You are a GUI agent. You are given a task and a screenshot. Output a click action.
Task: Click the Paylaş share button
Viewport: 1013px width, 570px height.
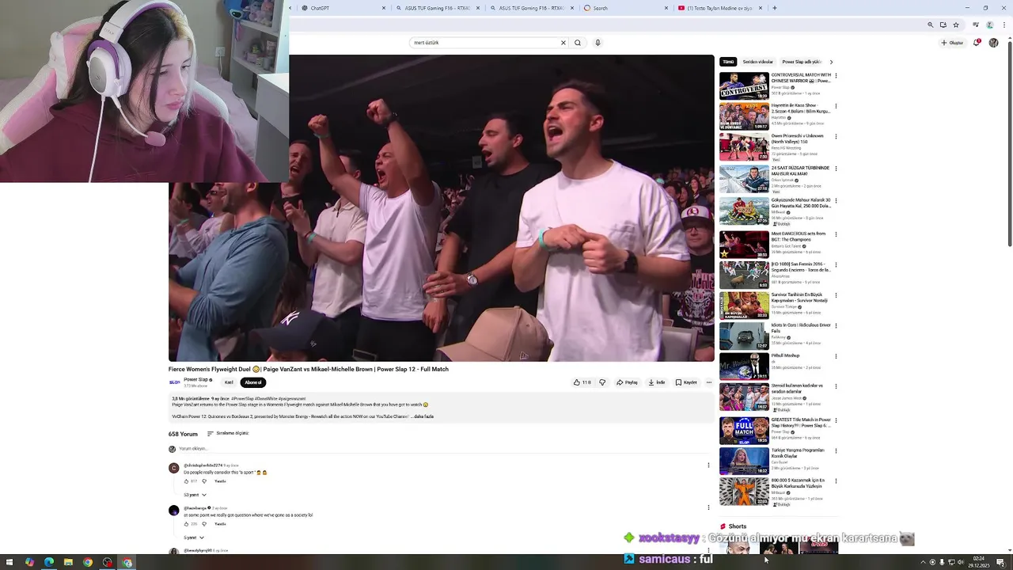coord(627,382)
